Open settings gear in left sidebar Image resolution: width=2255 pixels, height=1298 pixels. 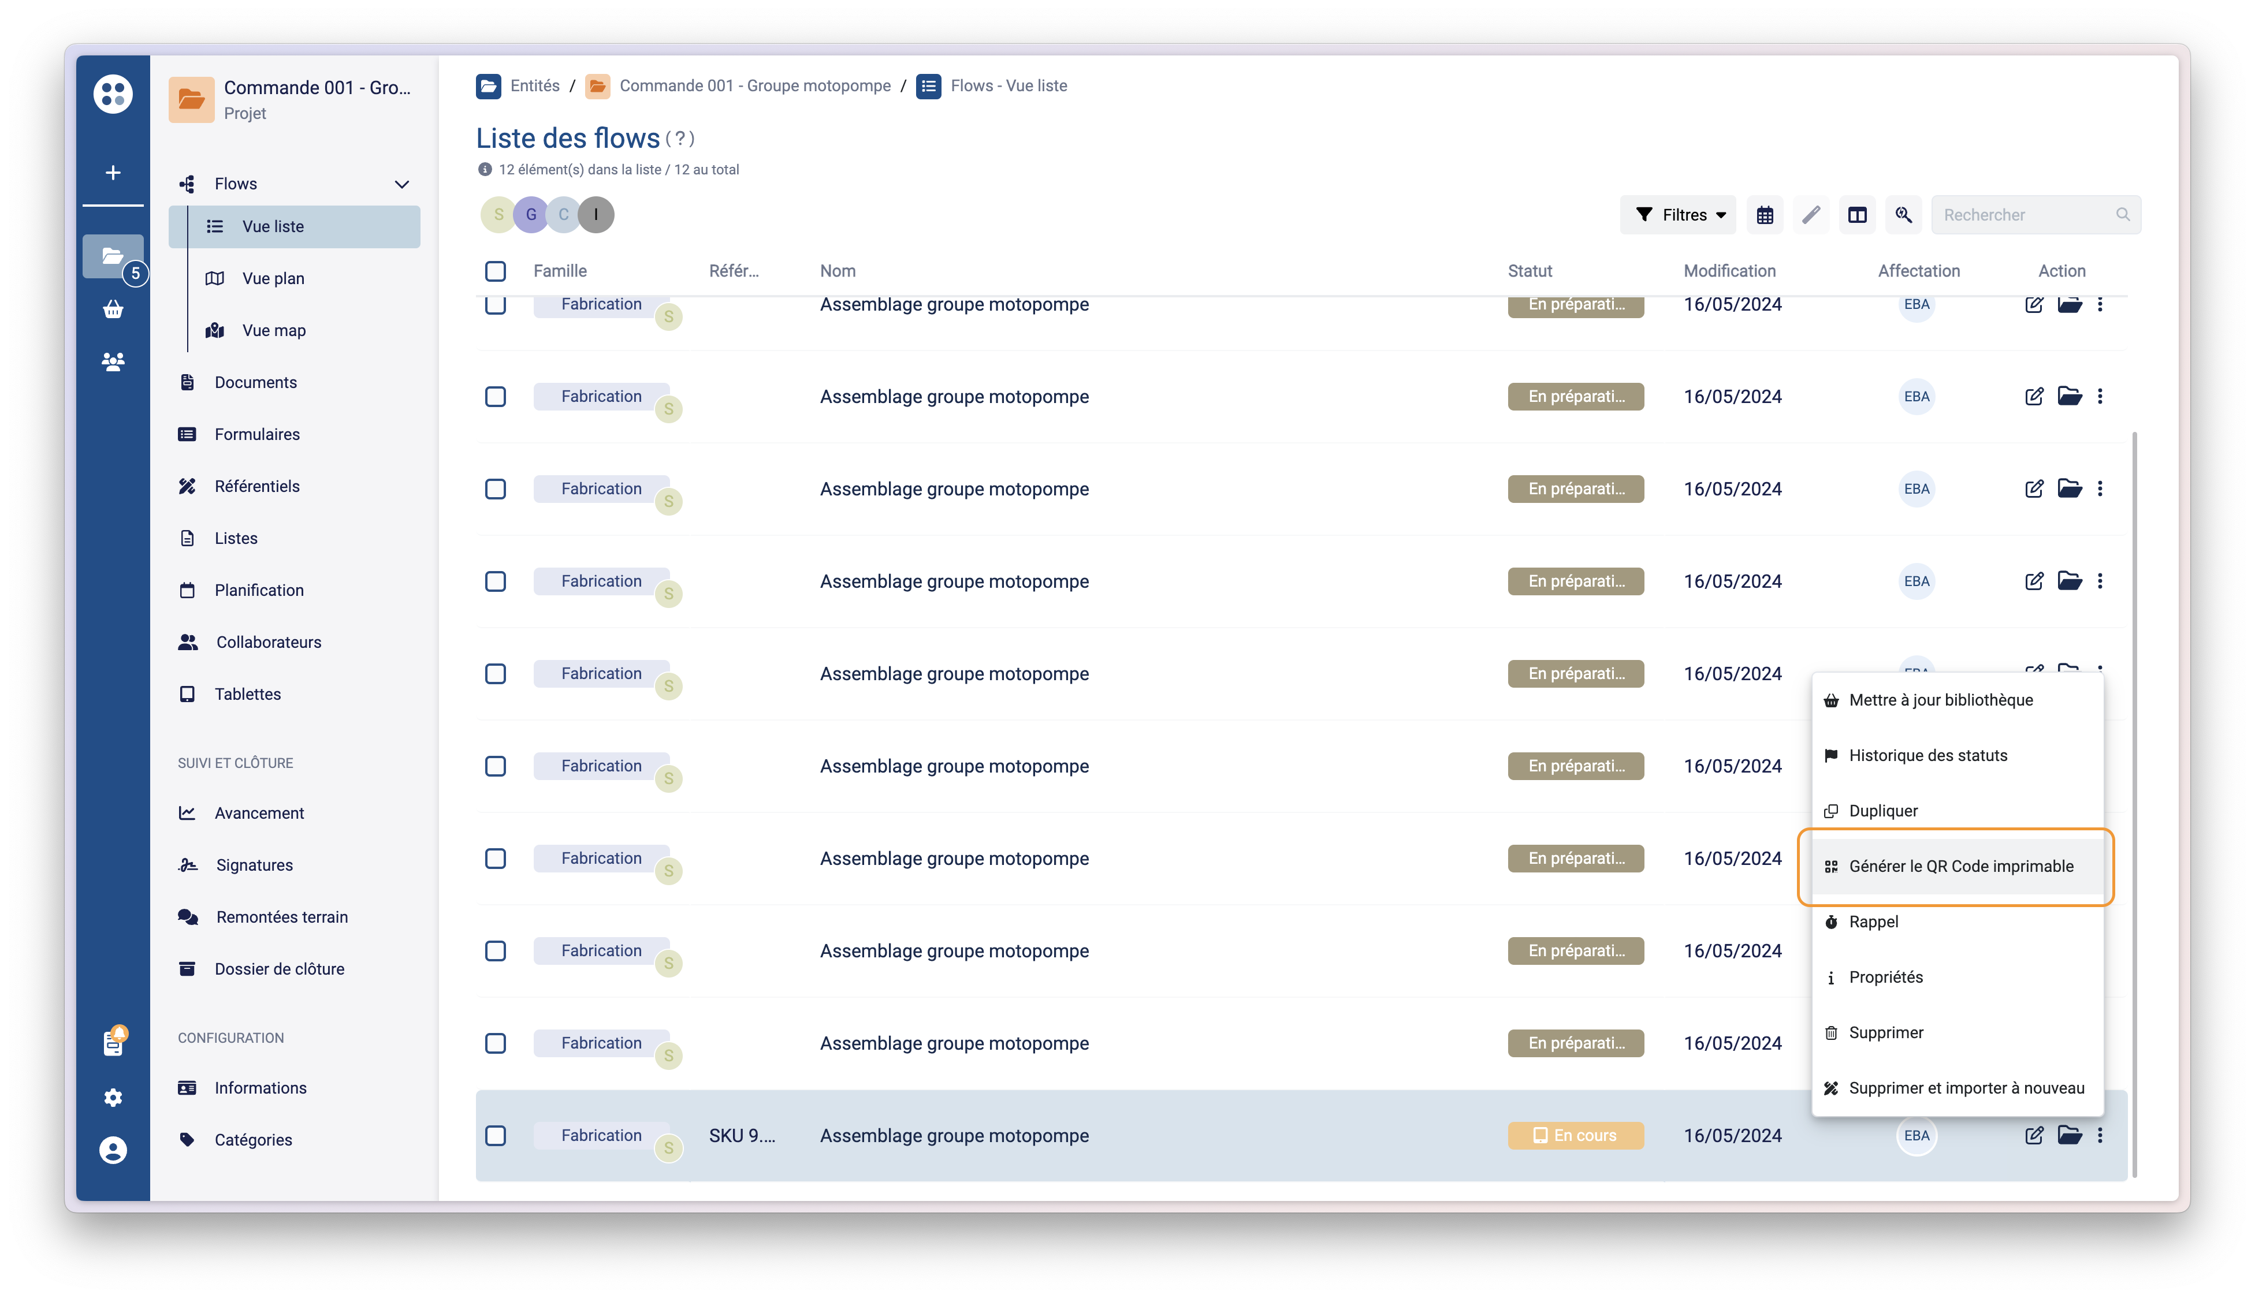coord(113,1098)
